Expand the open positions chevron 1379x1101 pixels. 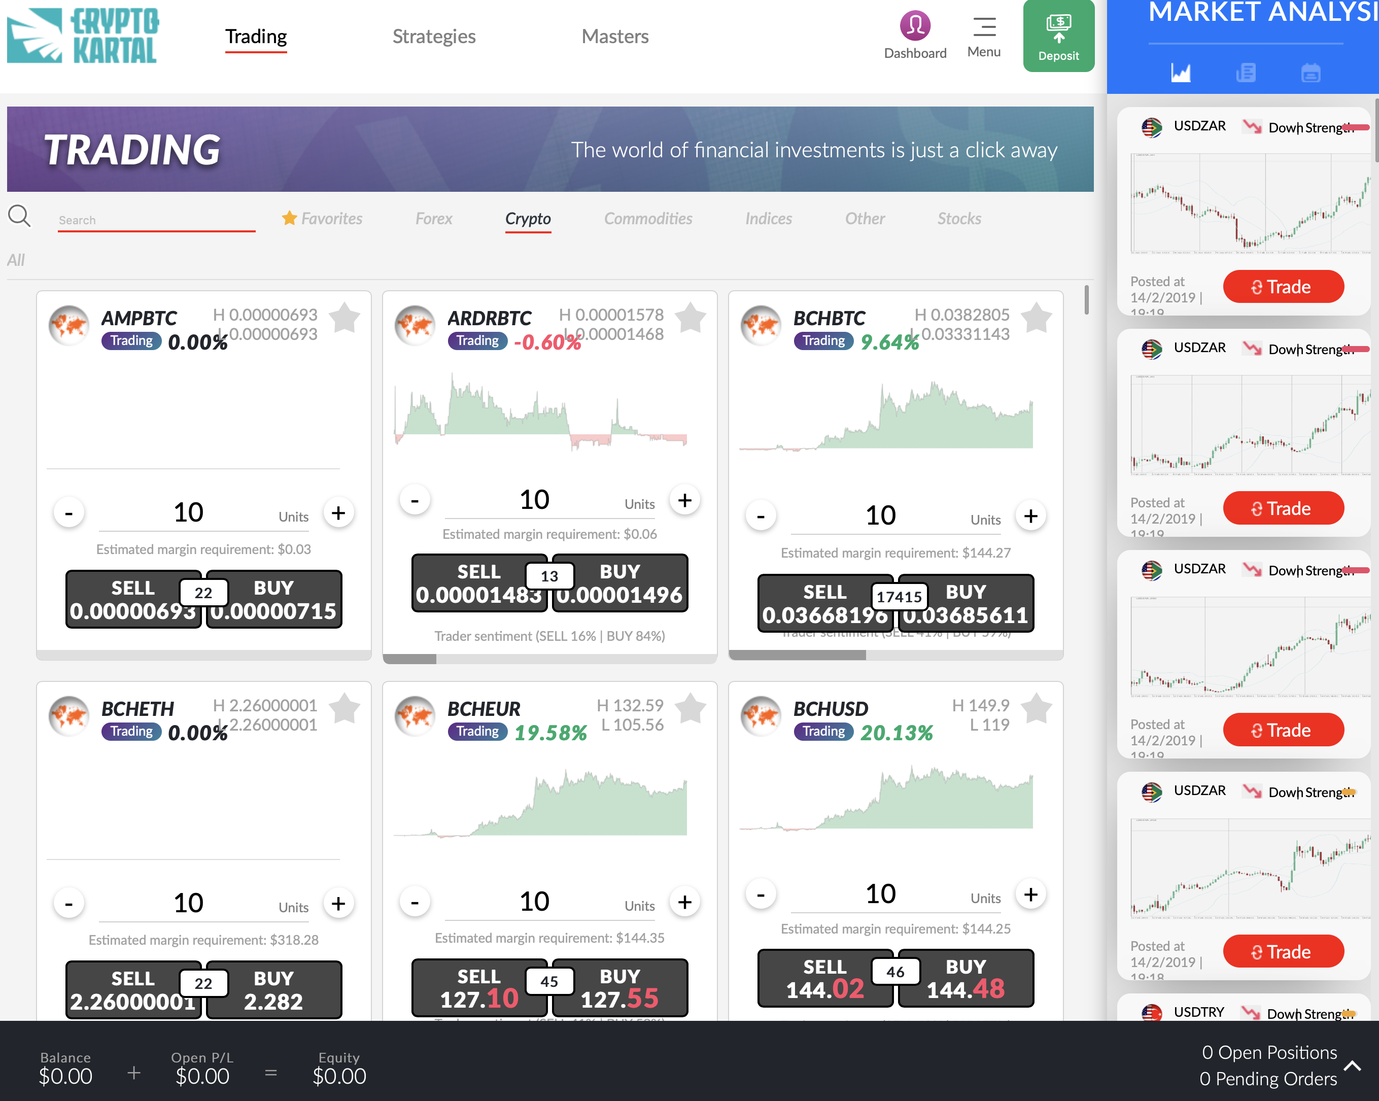pos(1352,1066)
